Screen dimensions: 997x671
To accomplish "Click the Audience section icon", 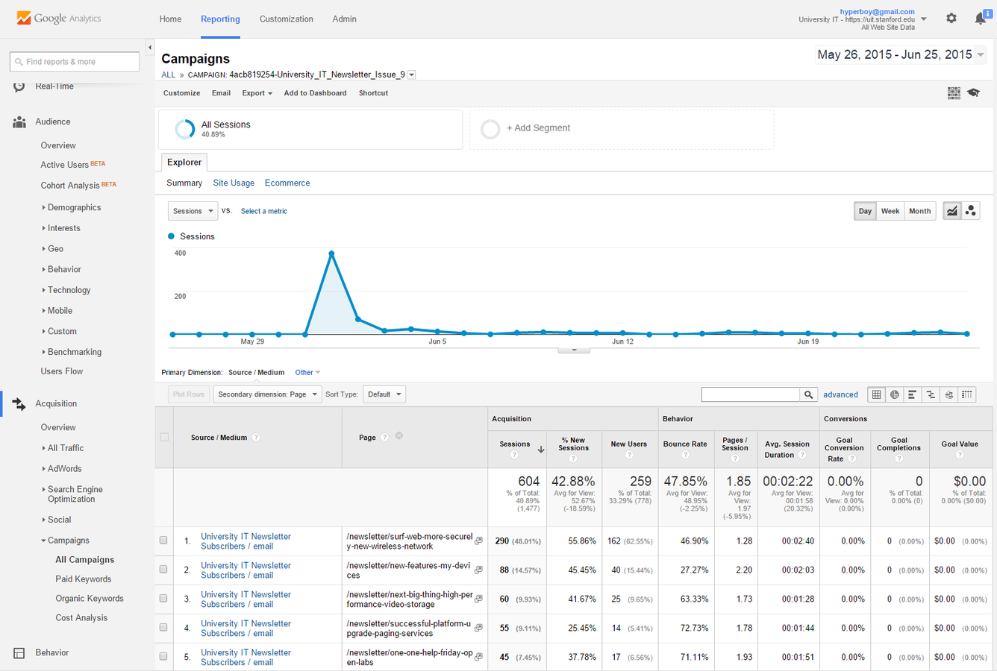I will click(19, 122).
